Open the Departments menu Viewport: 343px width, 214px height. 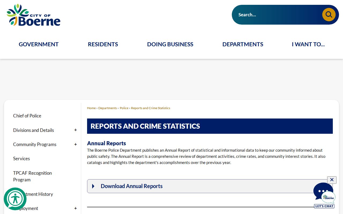click(243, 44)
